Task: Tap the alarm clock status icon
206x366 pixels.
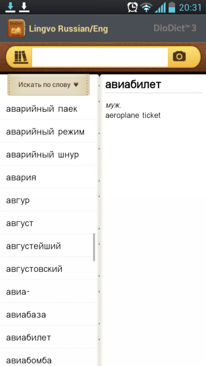Action: click(132, 7)
